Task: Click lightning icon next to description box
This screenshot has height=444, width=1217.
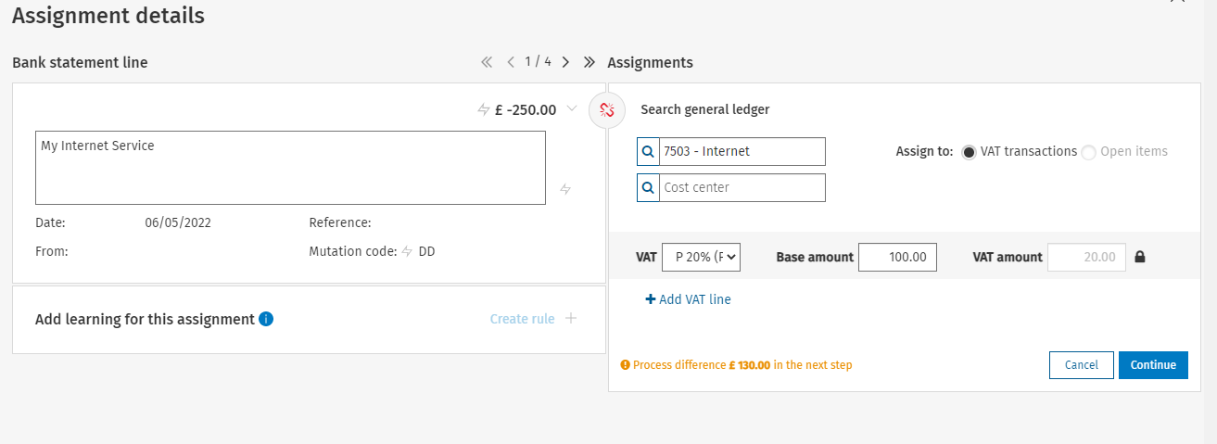Action: [x=565, y=189]
